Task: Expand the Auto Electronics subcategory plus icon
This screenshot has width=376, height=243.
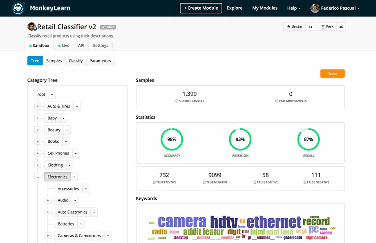Action: (48, 212)
